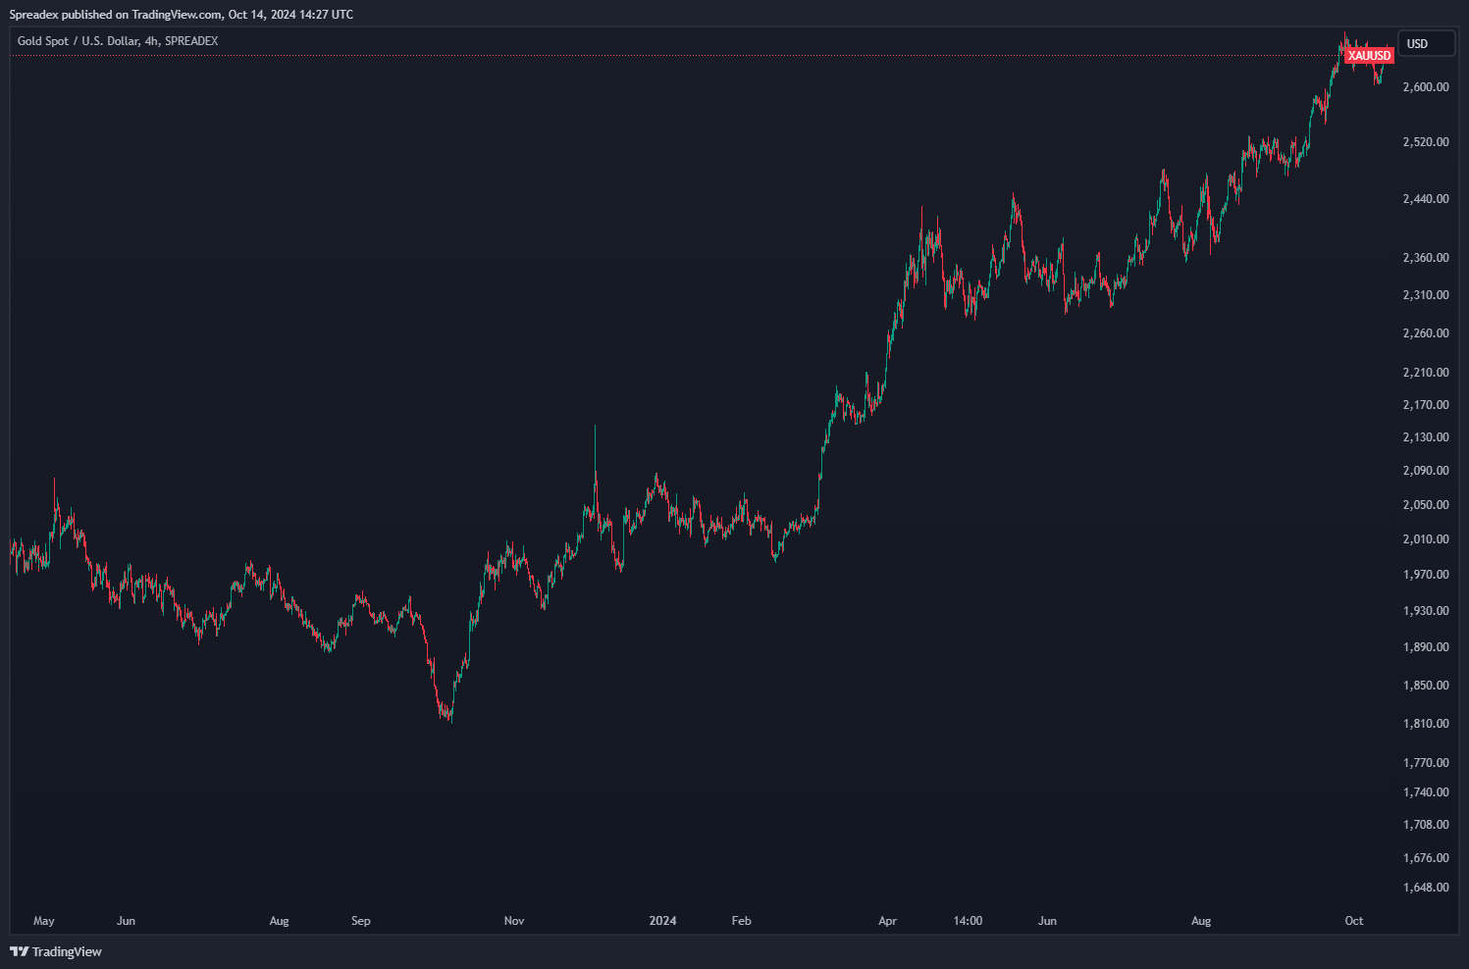This screenshot has width=1469, height=969.
Task: Click the 1,740.00 price axis label
Action: (x=1426, y=792)
